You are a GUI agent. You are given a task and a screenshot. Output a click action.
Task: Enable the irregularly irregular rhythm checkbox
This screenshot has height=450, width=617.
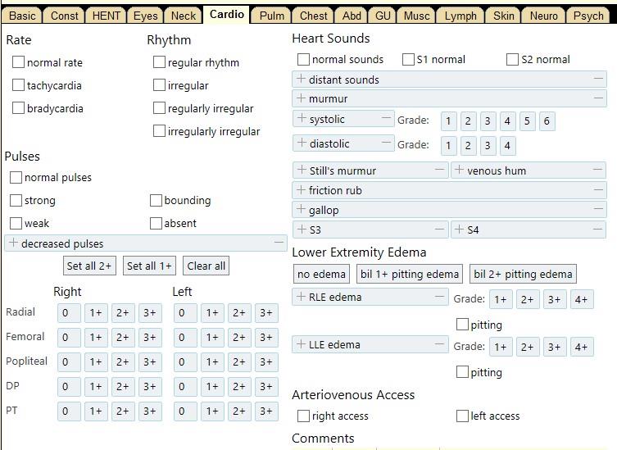coord(159,131)
